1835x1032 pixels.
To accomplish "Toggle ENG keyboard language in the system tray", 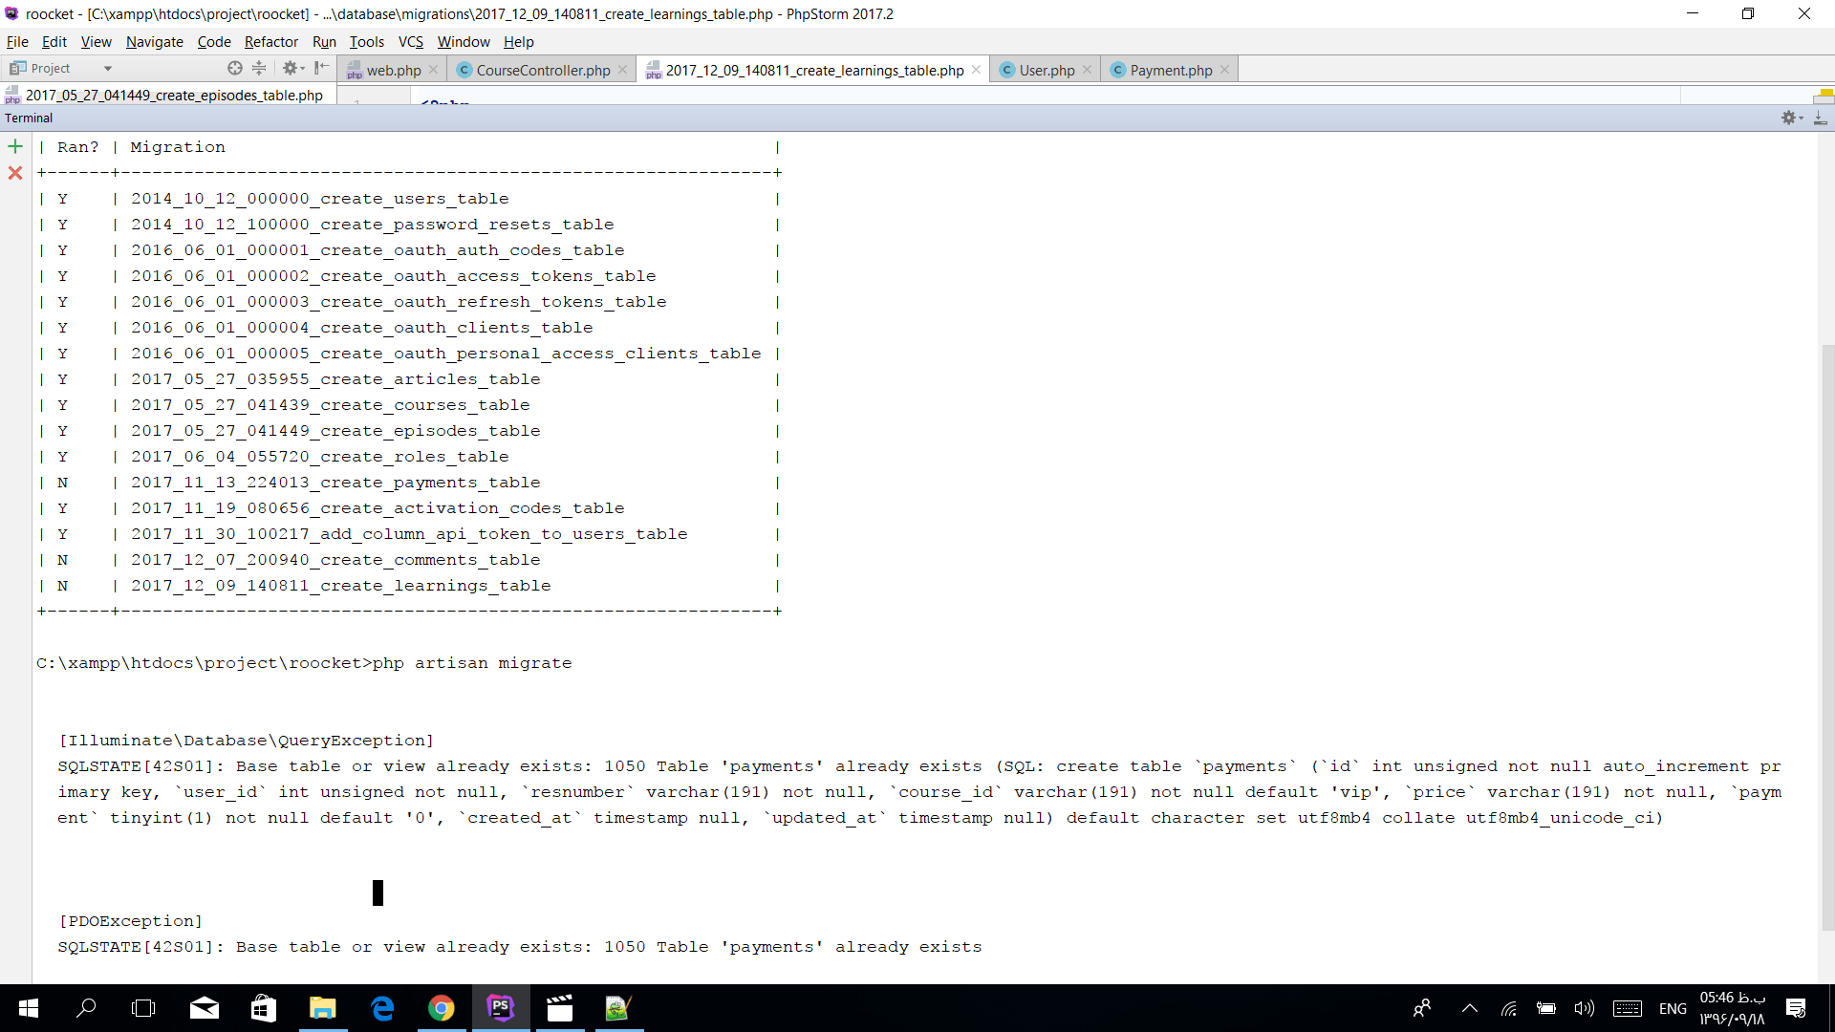I will pyautogui.click(x=1672, y=1008).
